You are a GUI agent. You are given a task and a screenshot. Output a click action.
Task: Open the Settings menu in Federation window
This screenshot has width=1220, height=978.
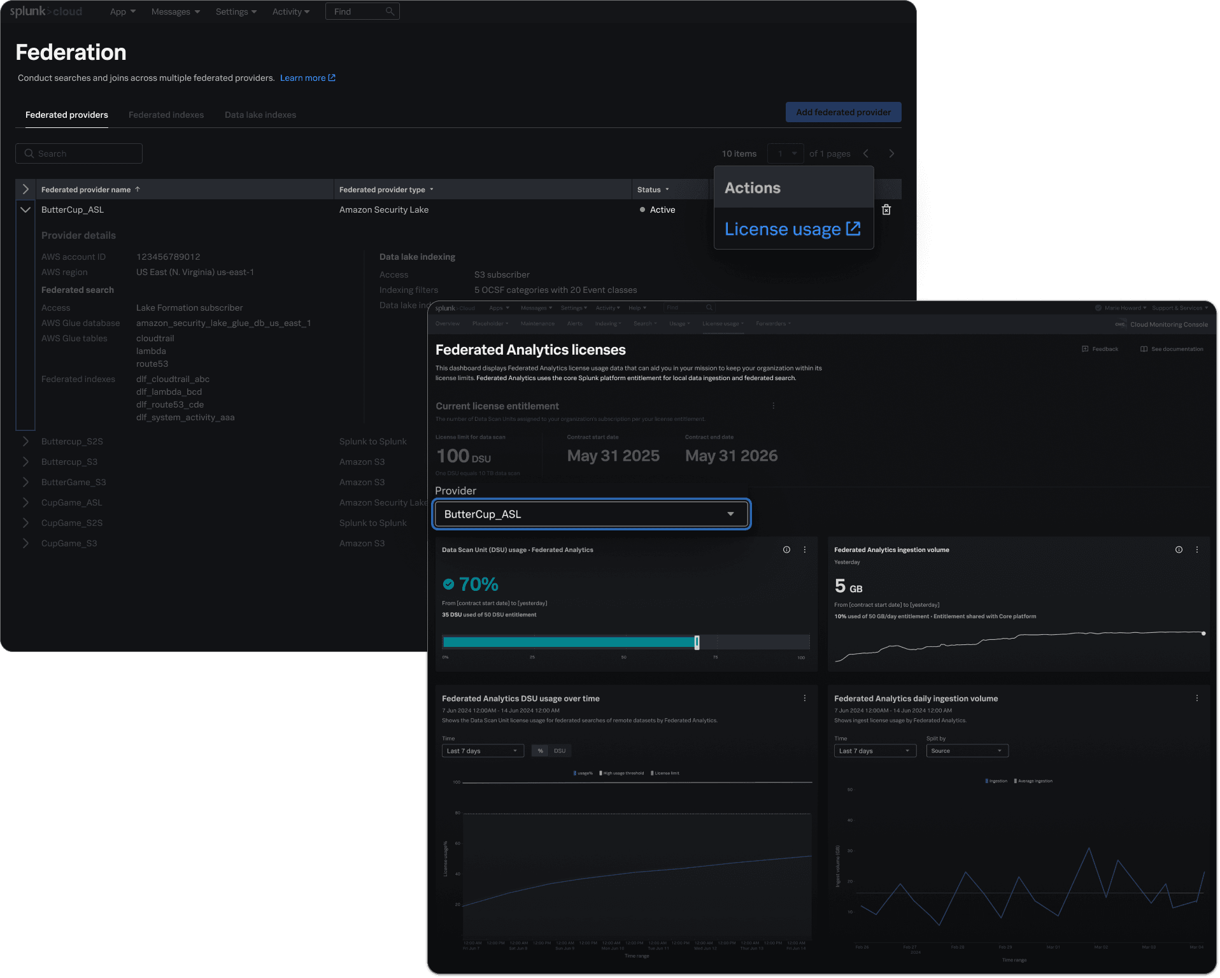pyautogui.click(x=236, y=11)
